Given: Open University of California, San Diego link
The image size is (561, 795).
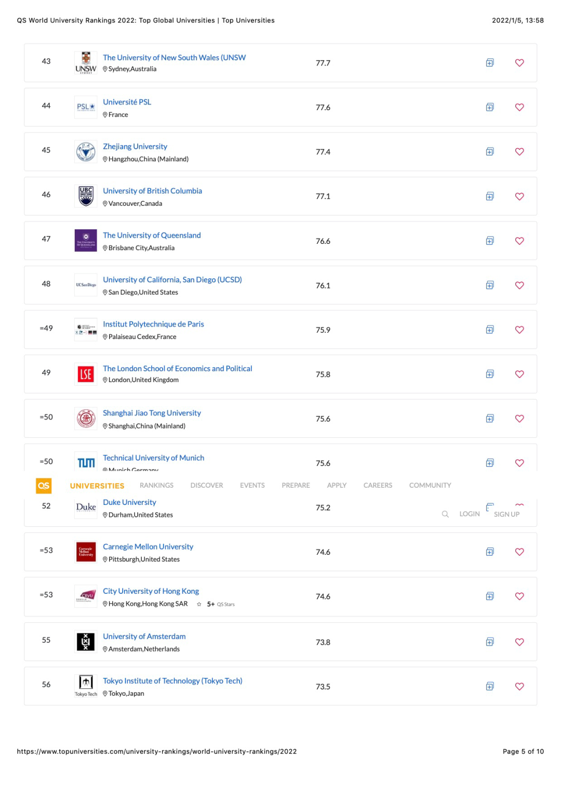Looking at the screenshot, I should pyautogui.click(x=172, y=280).
